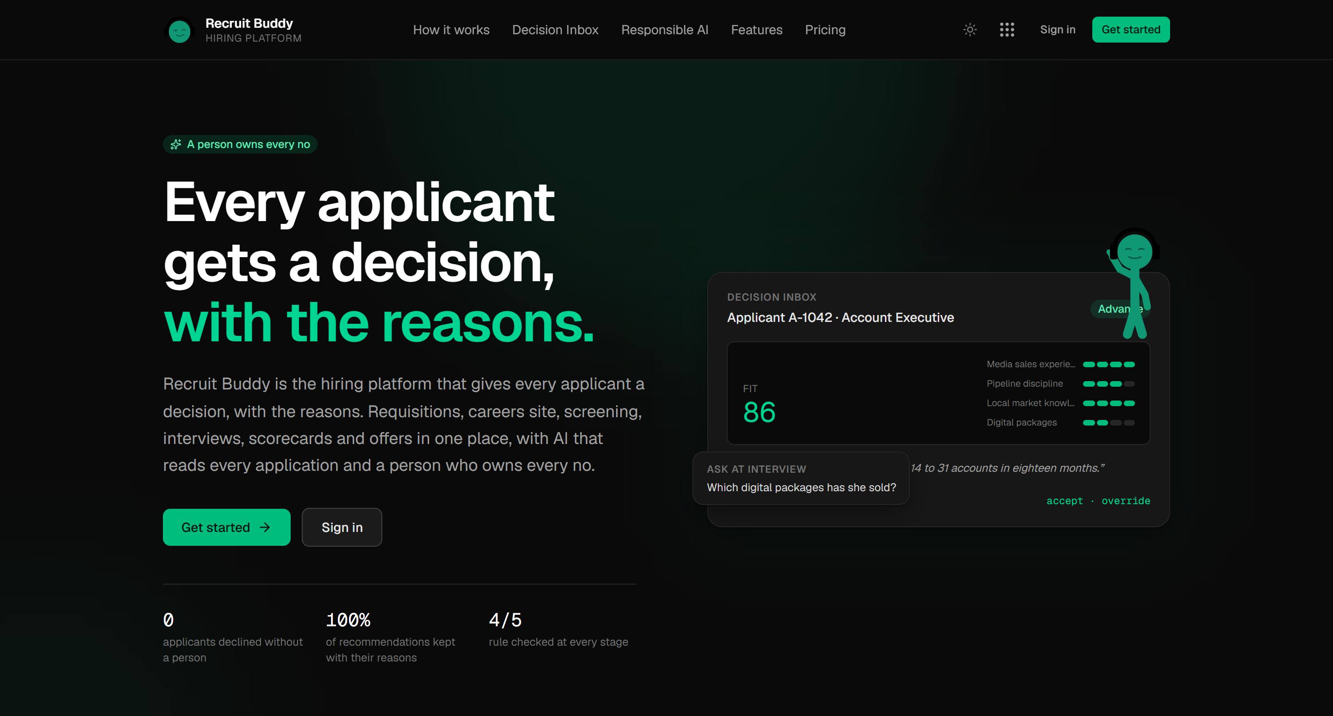This screenshot has height=716, width=1333.
Task: Click the FIT score 86
Action: tap(759, 412)
